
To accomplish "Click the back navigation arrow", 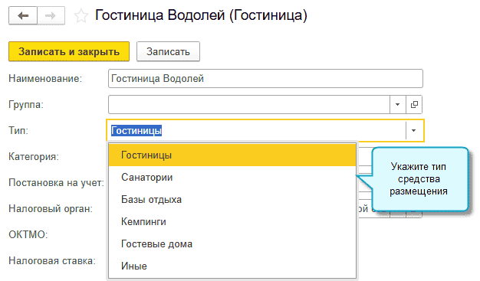I will coord(23,15).
